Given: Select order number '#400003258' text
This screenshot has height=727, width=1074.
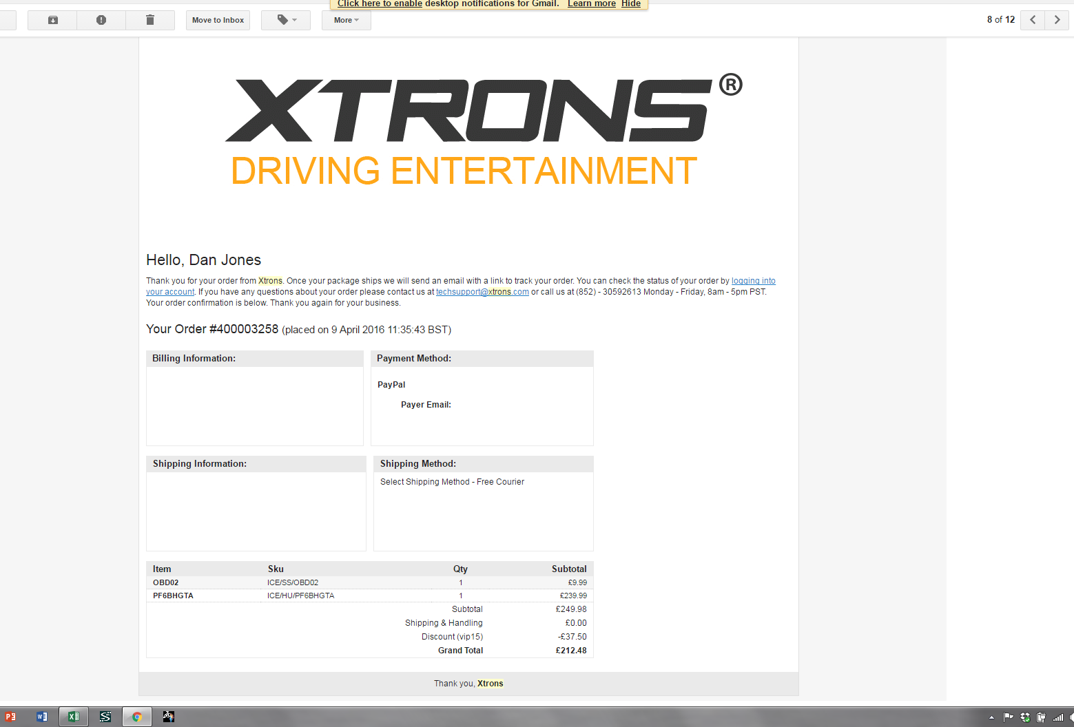Looking at the screenshot, I should tap(244, 329).
